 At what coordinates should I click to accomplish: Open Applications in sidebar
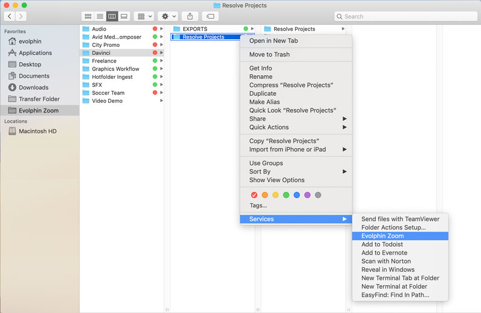coord(40,53)
